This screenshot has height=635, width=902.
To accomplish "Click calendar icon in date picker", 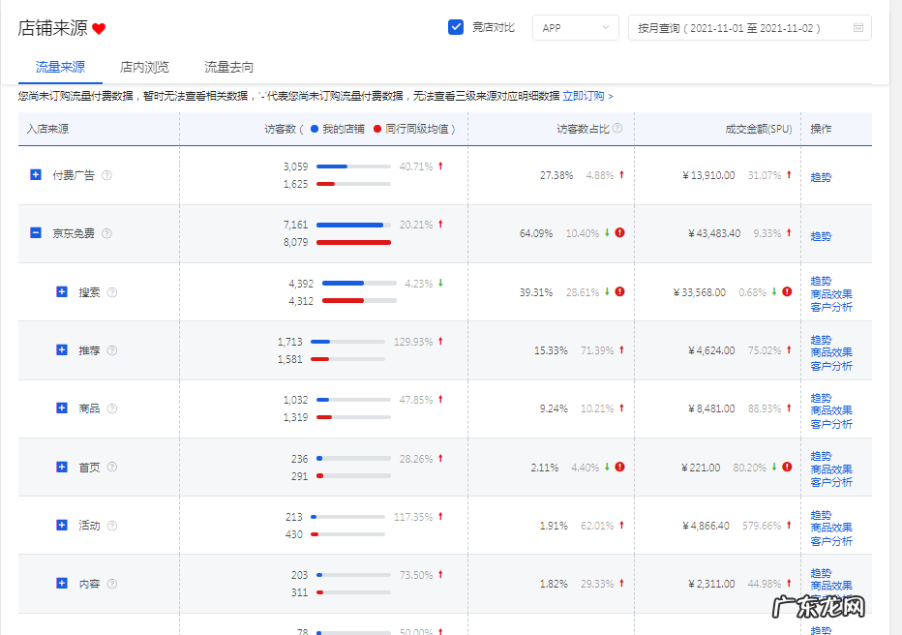I will point(857,28).
